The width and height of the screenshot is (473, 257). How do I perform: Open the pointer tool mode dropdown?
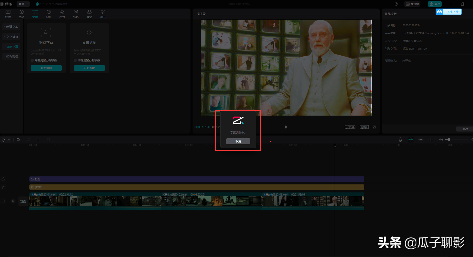[x=9, y=140]
